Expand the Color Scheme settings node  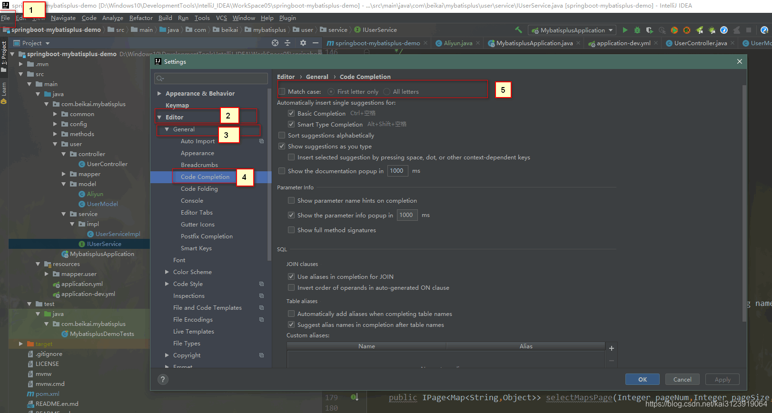167,272
